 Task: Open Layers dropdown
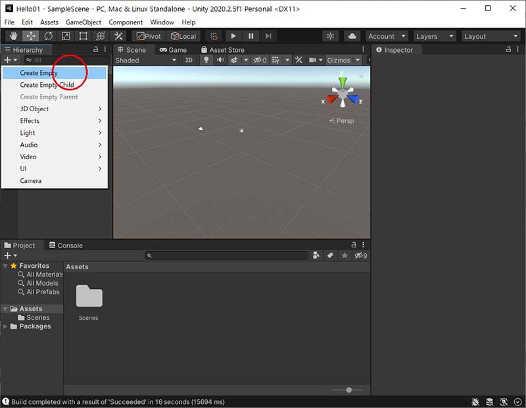coord(435,36)
